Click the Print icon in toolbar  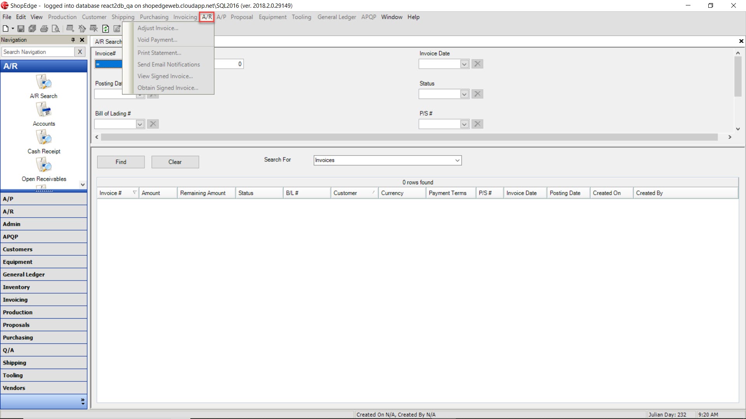(44, 28)
